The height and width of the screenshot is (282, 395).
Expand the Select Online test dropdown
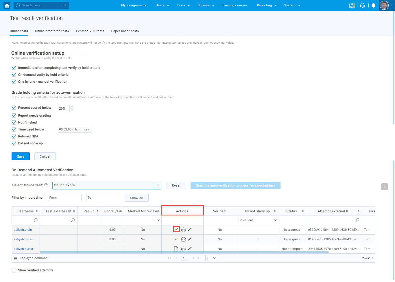coord(157,185)
